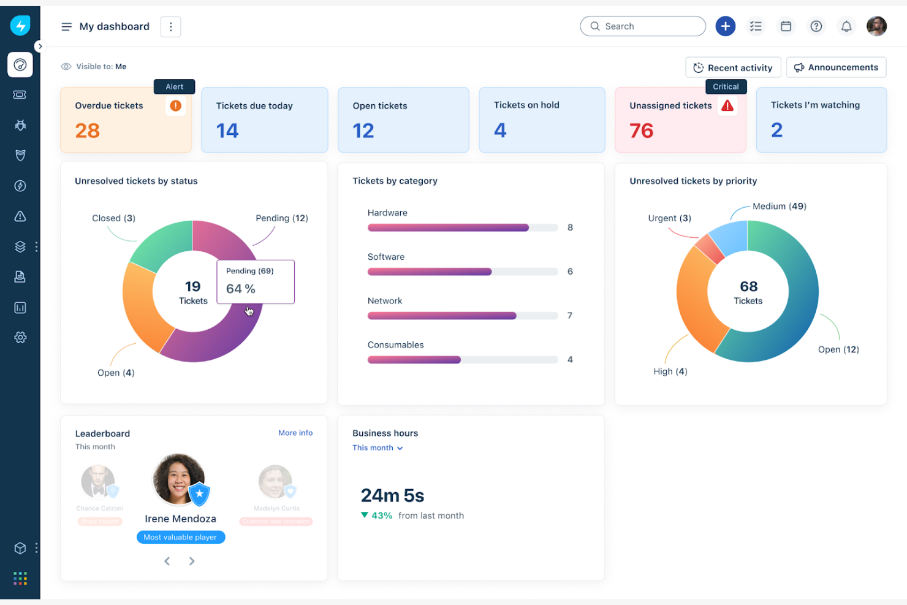Open the dashboard options kebab menu
The width and height of the screenshot is (907, 605).
point(170,26)
